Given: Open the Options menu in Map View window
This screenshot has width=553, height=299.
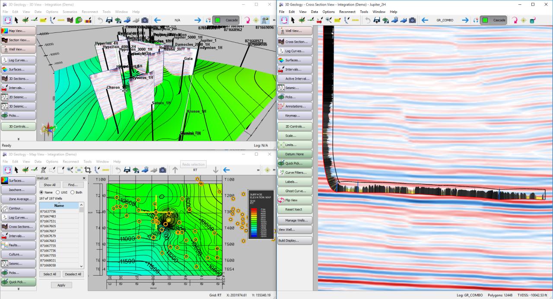Looking at the screenshot, I should click(52, 162).
